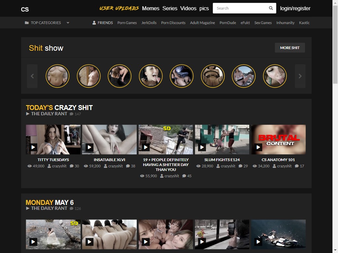Viewport: 338px width, 253px height.
Task: Click the More Shit button
Action: point(289,48)
